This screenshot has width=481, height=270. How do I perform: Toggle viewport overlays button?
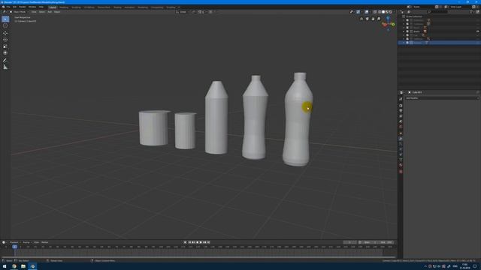pyautogui.click(x=367, y=12)
